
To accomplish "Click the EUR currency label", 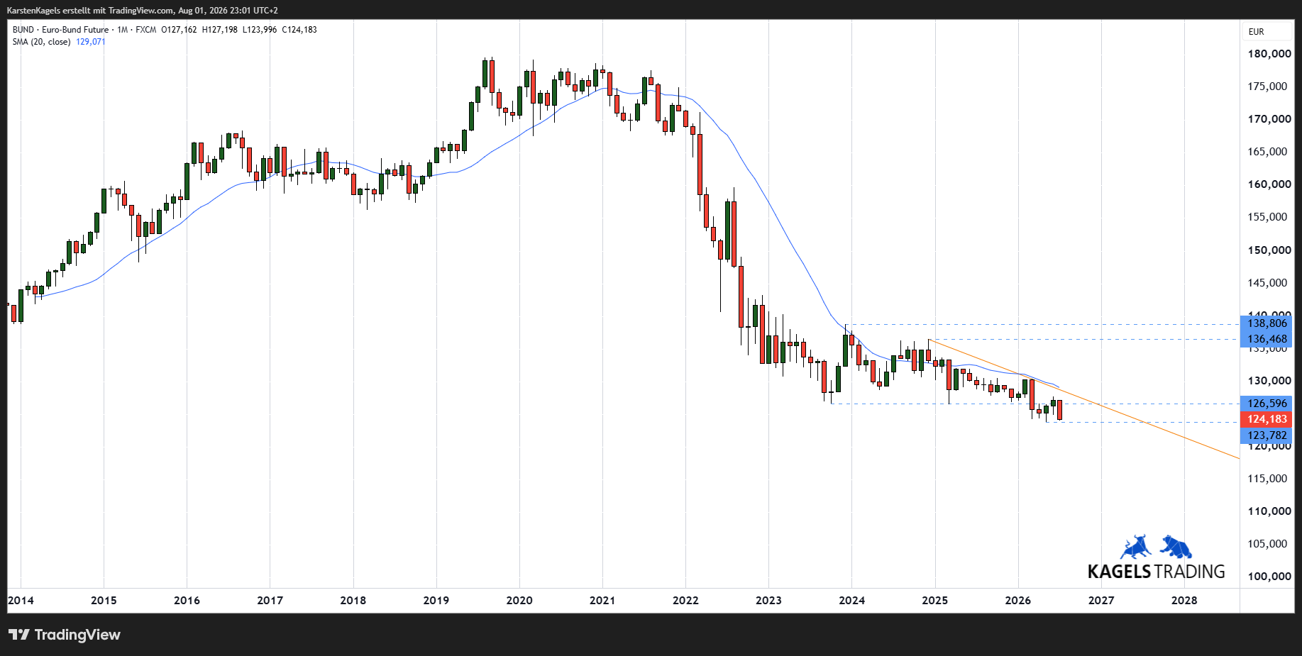I will (x=1256, y=32).
